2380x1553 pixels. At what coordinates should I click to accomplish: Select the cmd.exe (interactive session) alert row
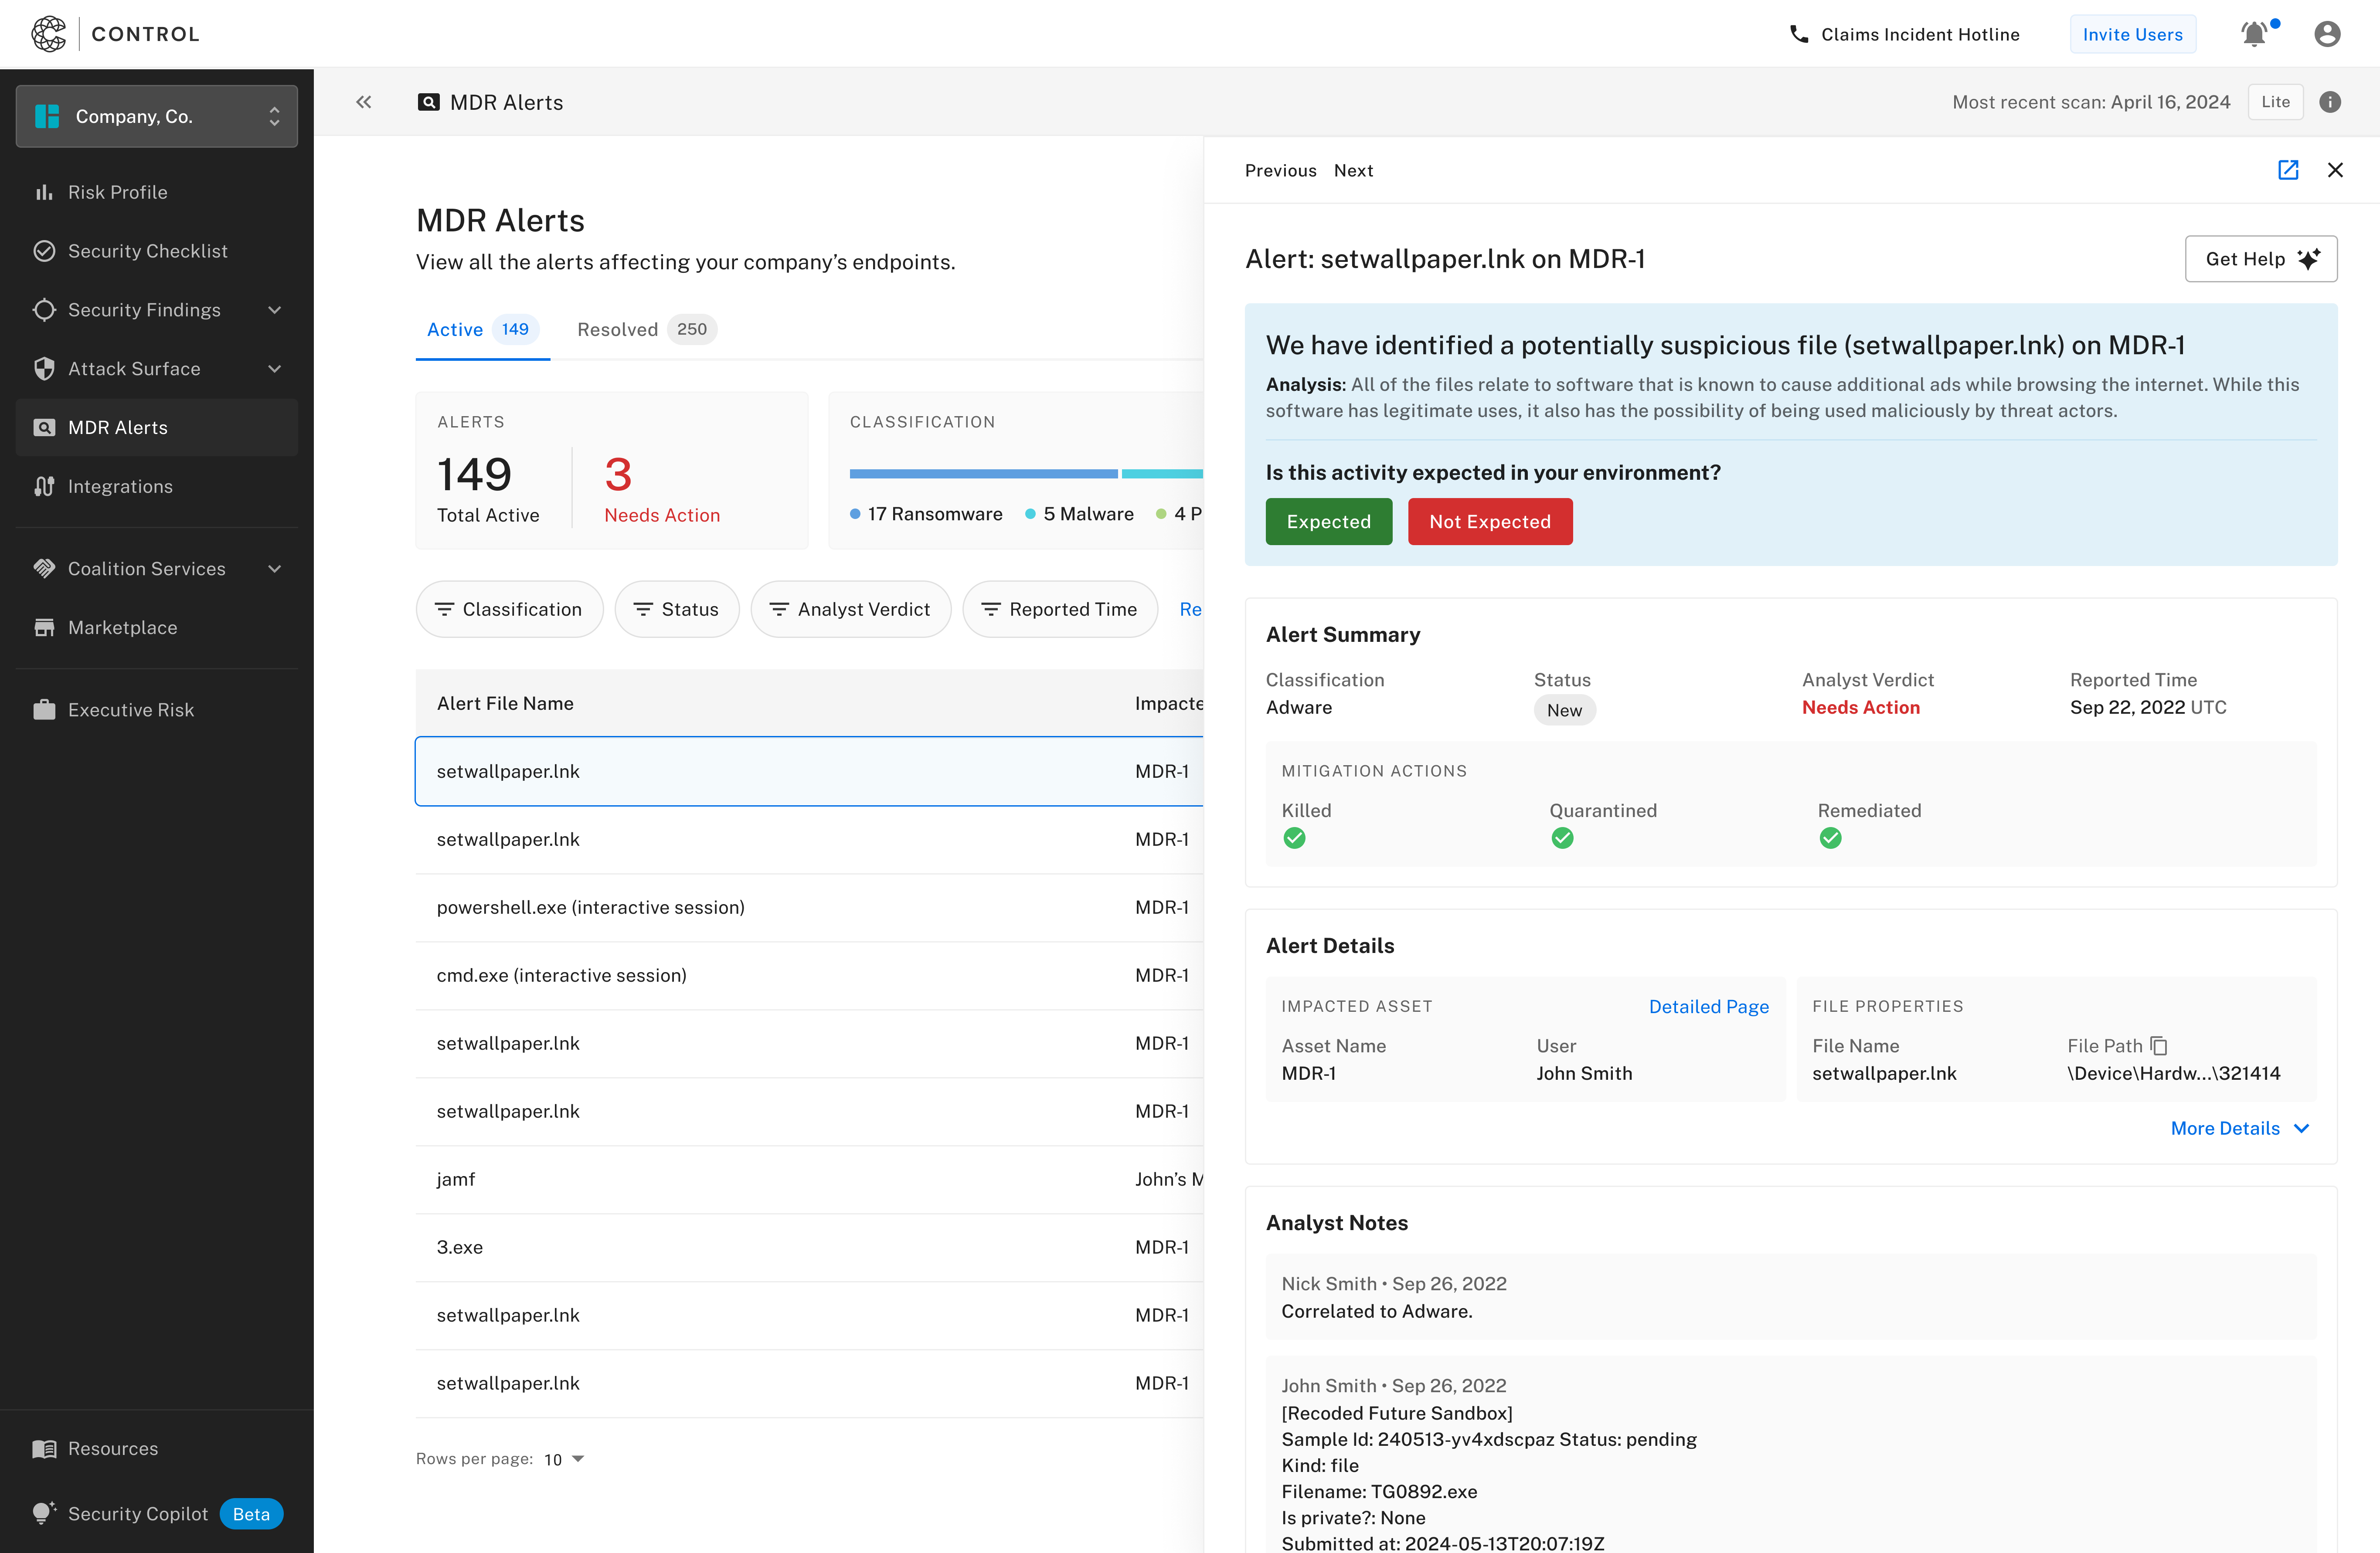click(x=810, y=975)
